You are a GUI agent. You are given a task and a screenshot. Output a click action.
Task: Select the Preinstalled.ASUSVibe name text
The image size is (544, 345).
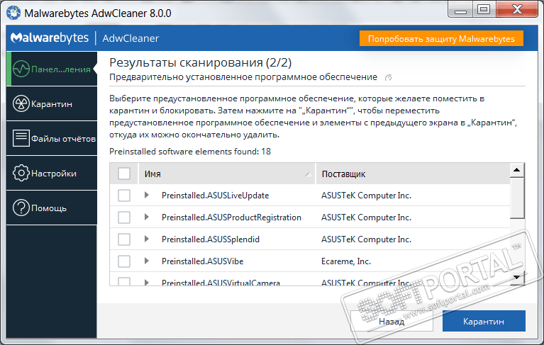(x=203, y=261)
